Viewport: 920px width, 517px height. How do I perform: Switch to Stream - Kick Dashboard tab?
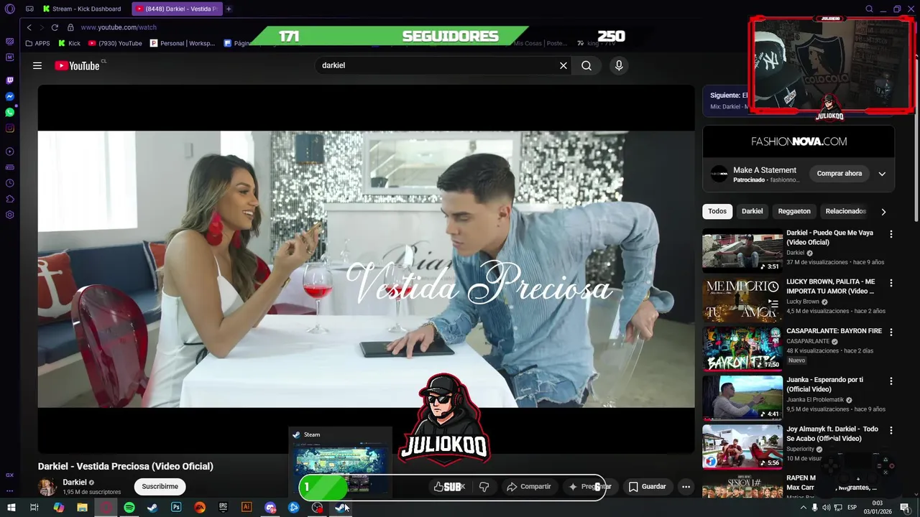pos(83,9)
